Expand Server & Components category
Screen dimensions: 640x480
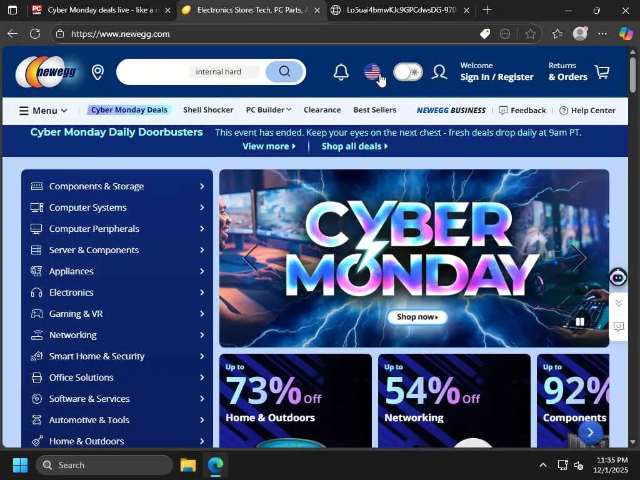tap(117, 250)
